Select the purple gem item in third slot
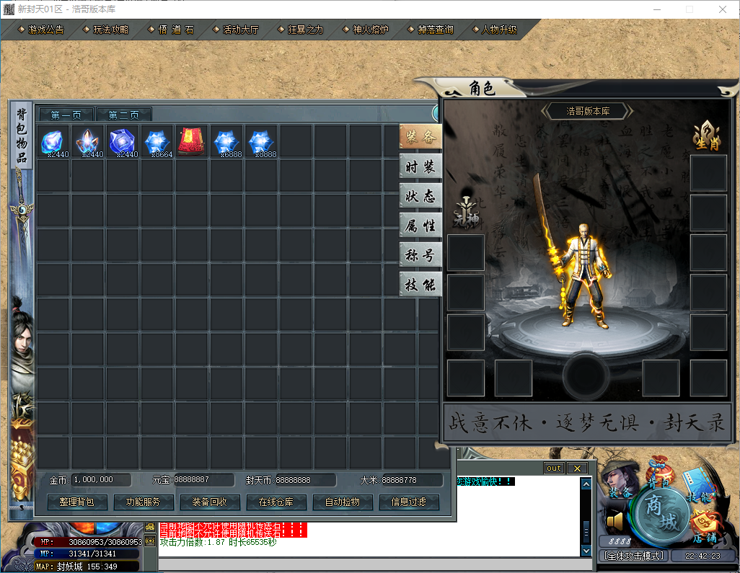The height and width of the screenshot is (573, 740). point(122,141)
